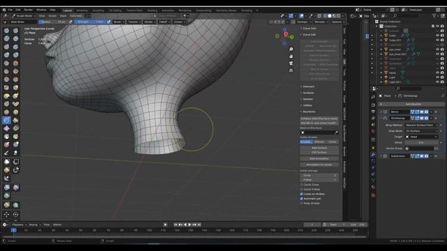Open the Sculpt Mode selector dropdown
This screenshot has width=447, height=251.
(24, 16)
